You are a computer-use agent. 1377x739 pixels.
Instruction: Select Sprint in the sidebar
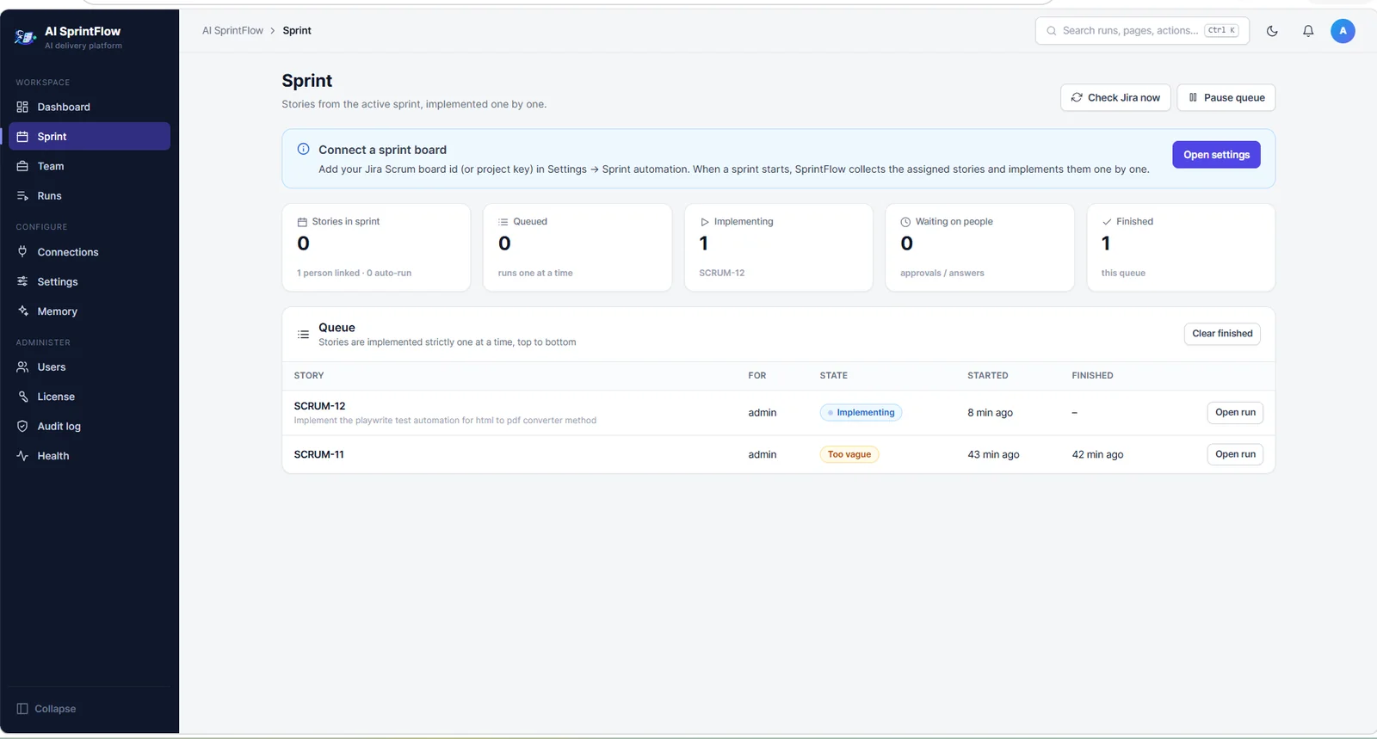click(x=90, y=136)
